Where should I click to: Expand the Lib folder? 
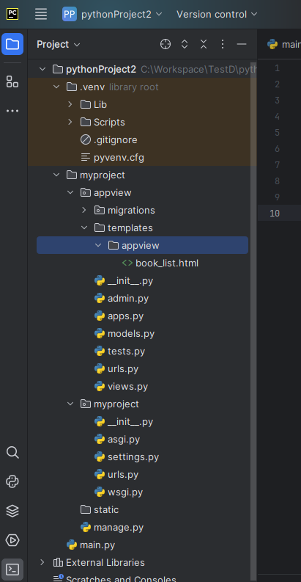(x=70, y=105)
